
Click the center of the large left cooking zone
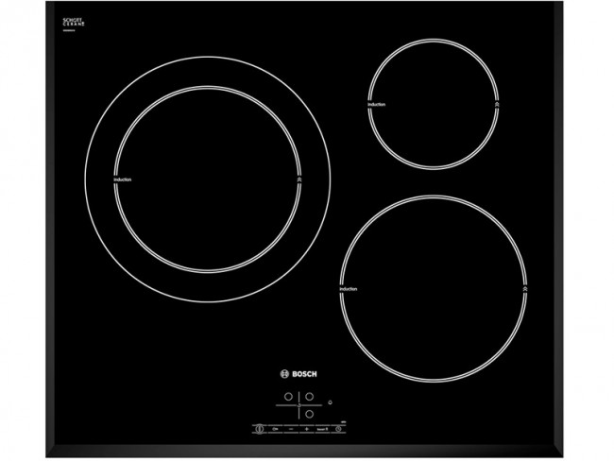pos(206,179)
